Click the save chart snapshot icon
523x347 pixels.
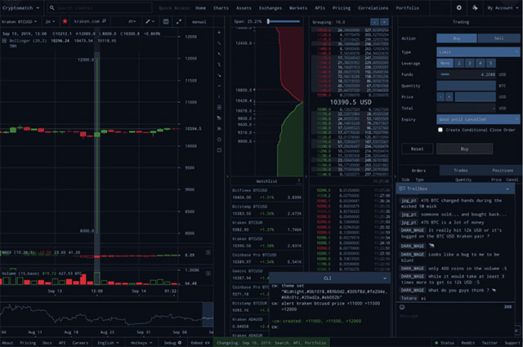coord(166,22)
